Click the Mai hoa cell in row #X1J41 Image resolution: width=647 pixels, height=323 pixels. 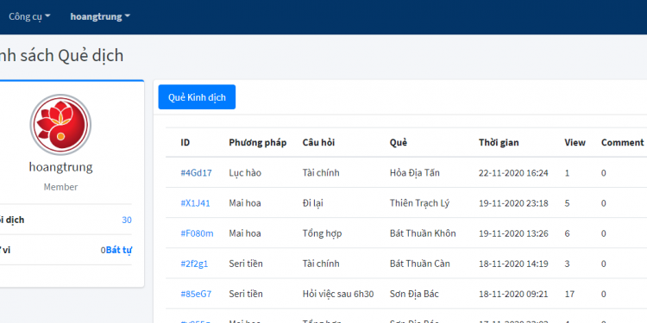pyautogui.click(x=245, y=203)
